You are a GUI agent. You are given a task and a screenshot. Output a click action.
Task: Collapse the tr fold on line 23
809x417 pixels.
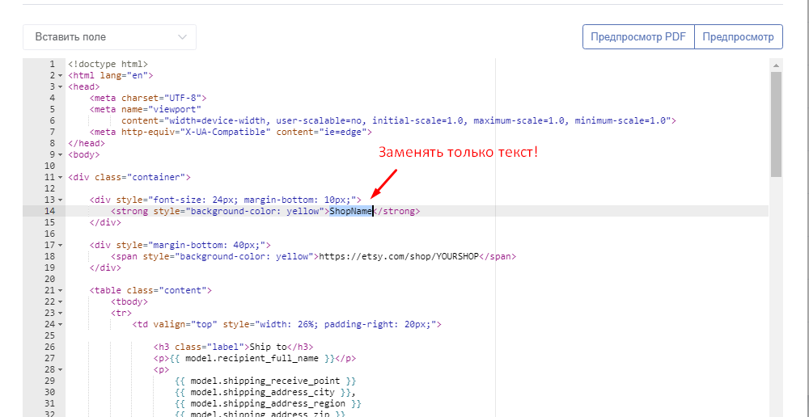(x=61, y=314)
